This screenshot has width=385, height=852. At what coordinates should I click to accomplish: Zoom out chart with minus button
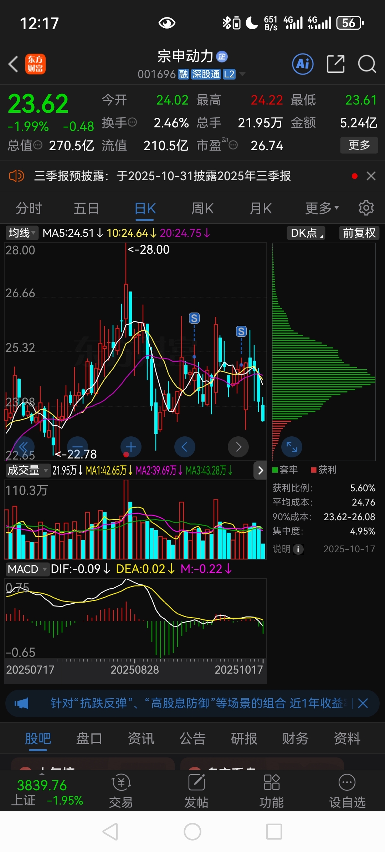[x=77, y=447]
